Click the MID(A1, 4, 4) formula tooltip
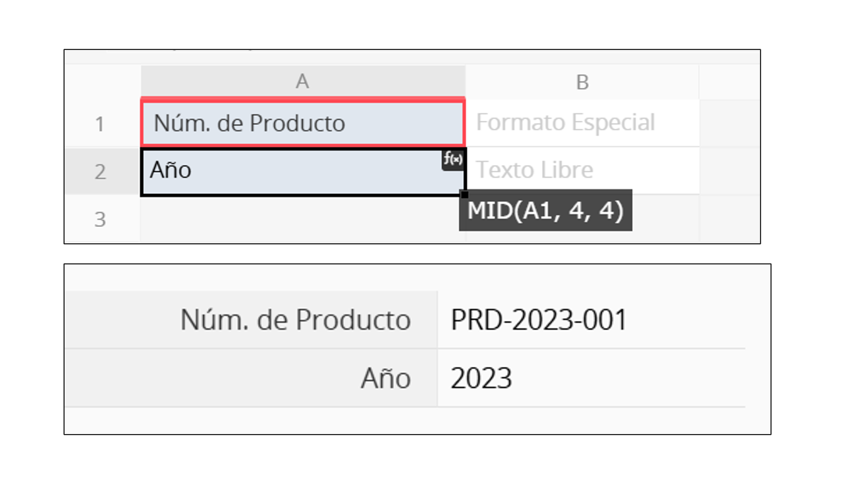Viewport: 841px width, 486px height. point(545,210)
